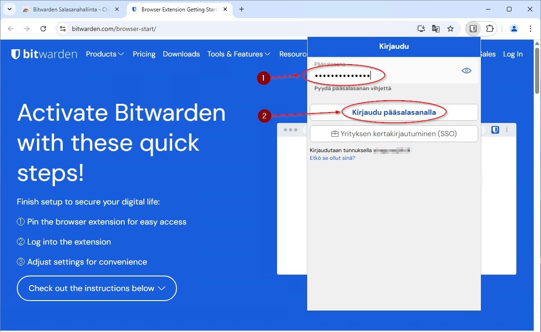Click 'Adjust settings for convenience' text
Image resolution: width=541 pixels, height=332 pixels.
coord(87,262)
